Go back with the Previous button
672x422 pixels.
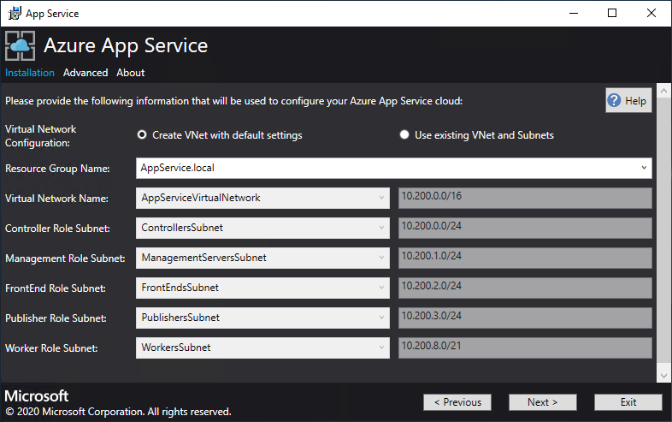457,402
